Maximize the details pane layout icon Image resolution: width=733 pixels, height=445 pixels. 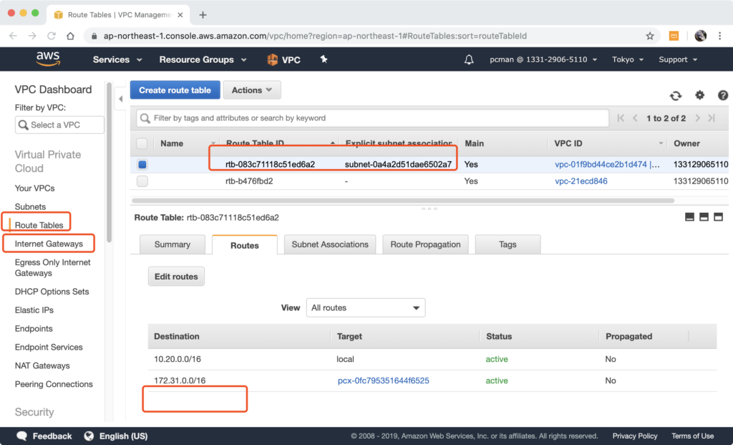coord(719,216)
